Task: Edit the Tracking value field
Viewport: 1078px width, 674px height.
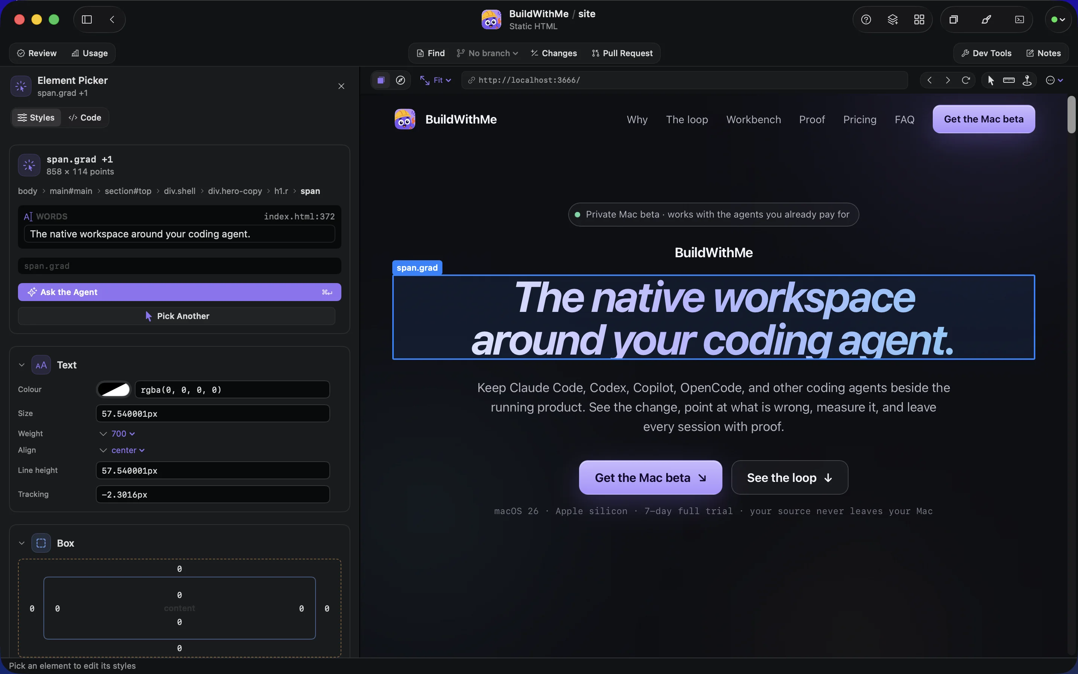Action: [213, 494]
